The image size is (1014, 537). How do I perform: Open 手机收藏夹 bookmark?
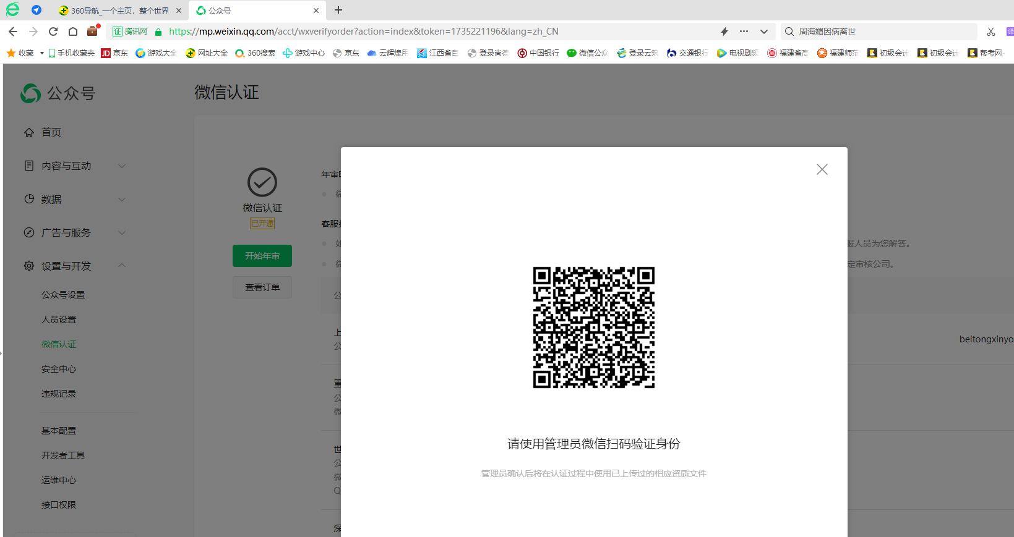tap(72, 53)
